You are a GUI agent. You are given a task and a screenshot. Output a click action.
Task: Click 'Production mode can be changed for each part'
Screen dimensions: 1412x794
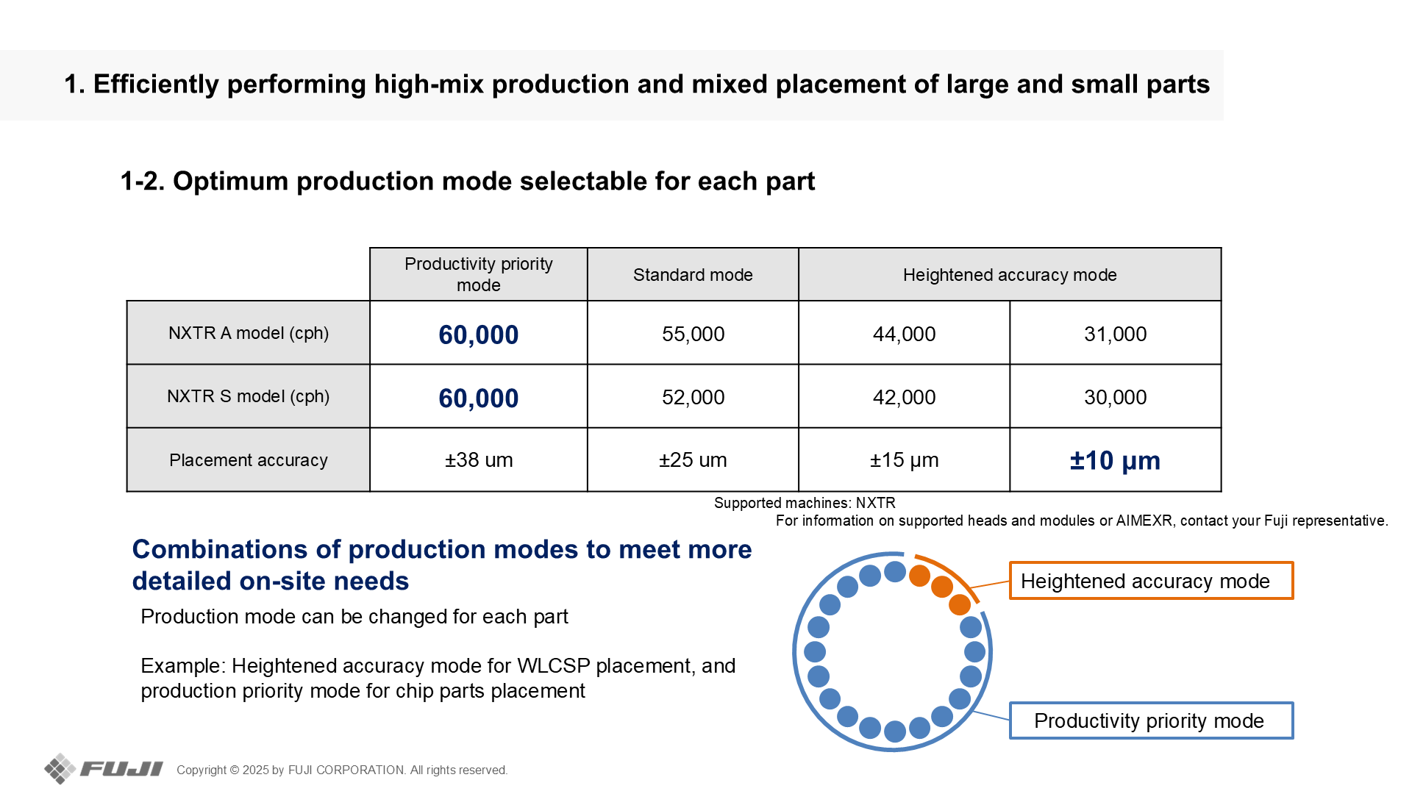(x=354, y=616)
